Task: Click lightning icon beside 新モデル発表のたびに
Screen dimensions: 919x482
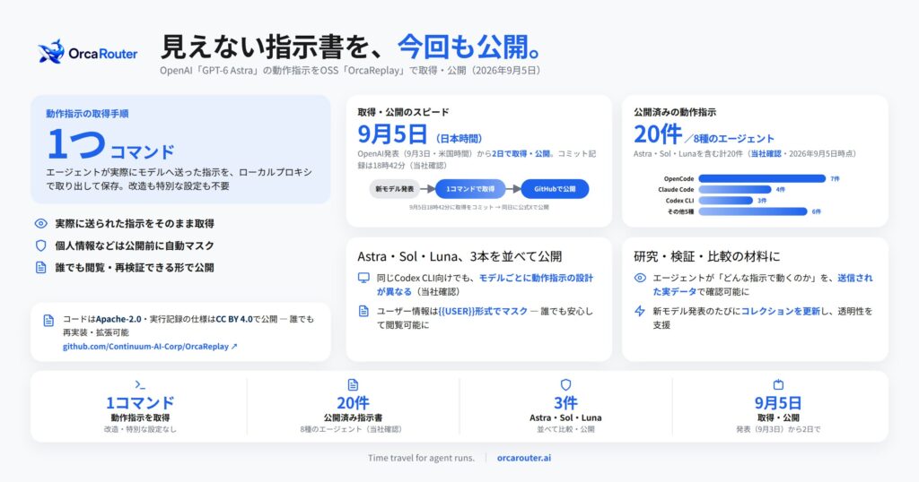Action: [640, 311]
